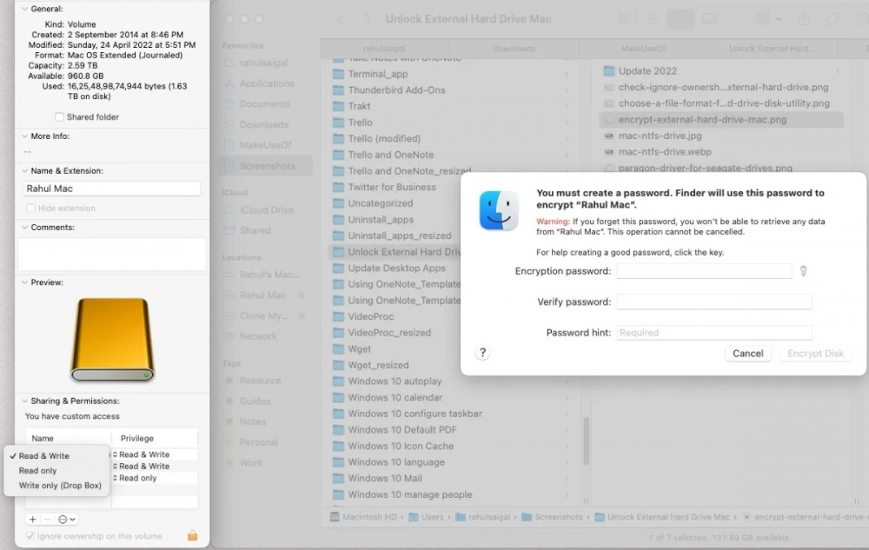Open the help question mark in the encryption dialog
This screenshot has width=869, height=550.
pyautogui.click(x=484, y=353)
